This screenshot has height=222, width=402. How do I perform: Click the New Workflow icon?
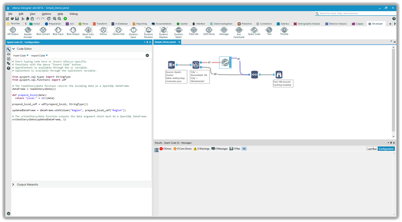click(7, 19)
